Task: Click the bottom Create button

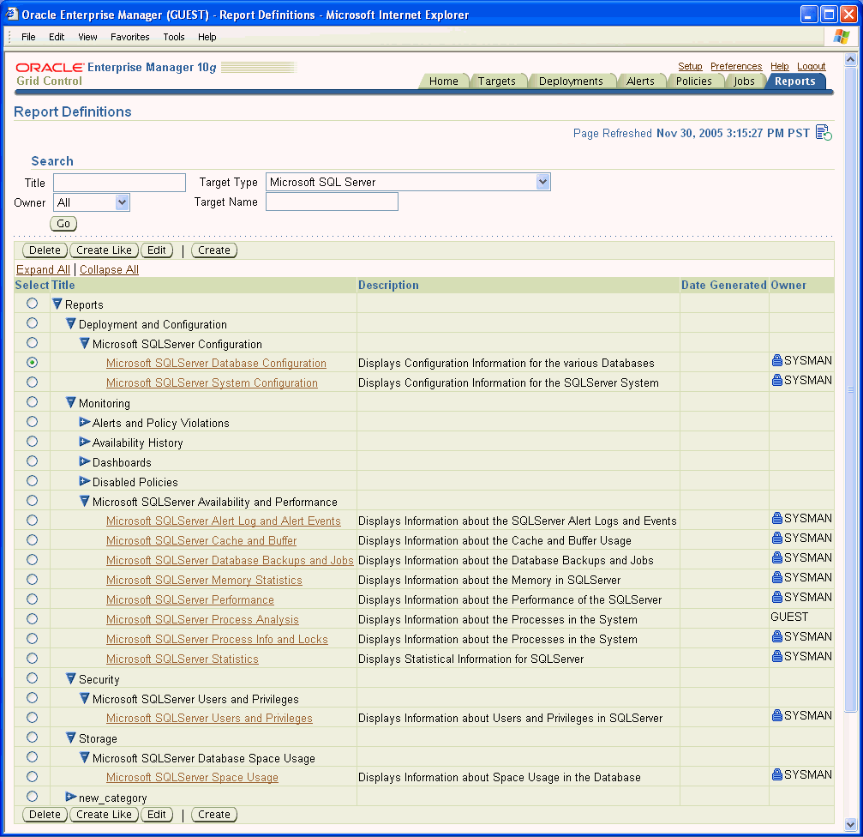Action: pyautogui.click(x=214, y=815)
